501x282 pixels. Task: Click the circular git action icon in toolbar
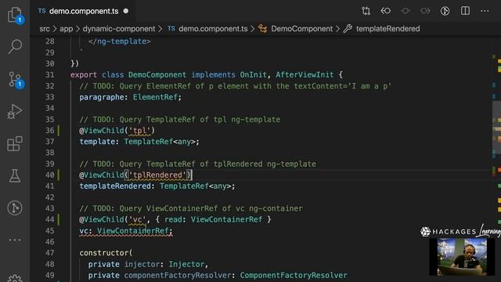coord(445,11)
